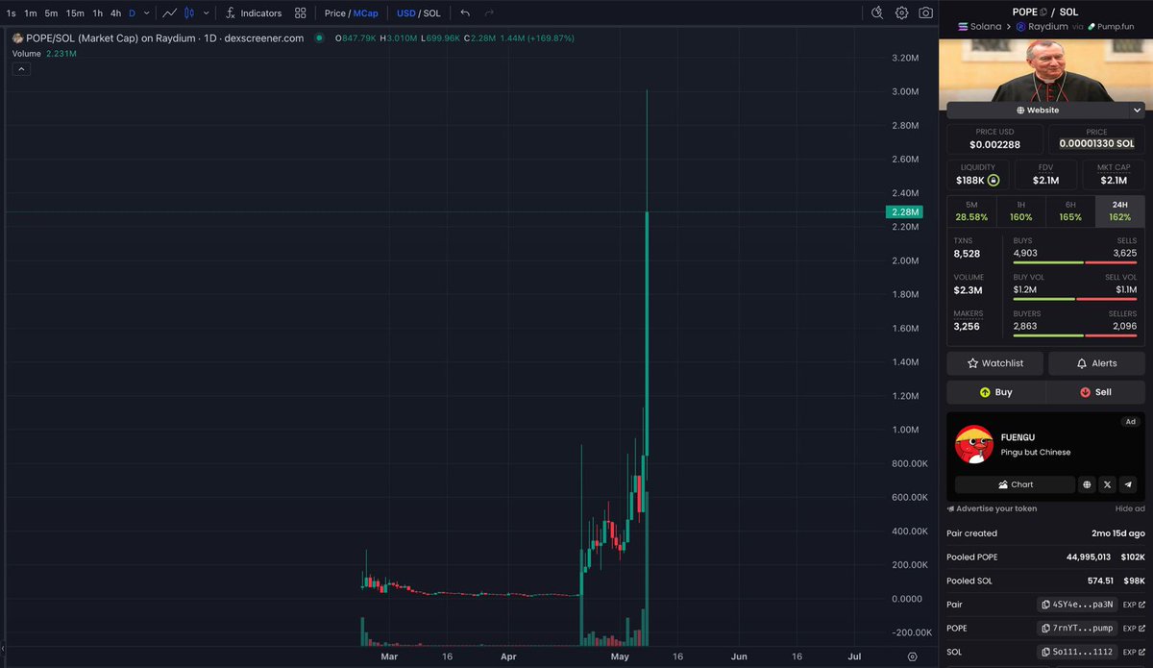Add pair to Watchlist
1153x668 pixels.
pos(995,363)
